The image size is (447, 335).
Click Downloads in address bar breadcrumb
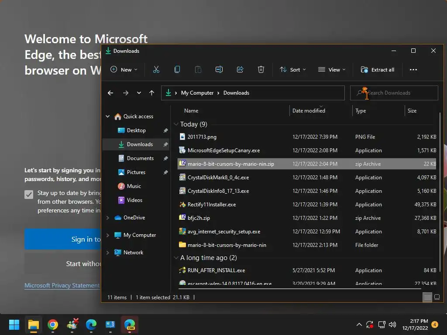point(236,93)
